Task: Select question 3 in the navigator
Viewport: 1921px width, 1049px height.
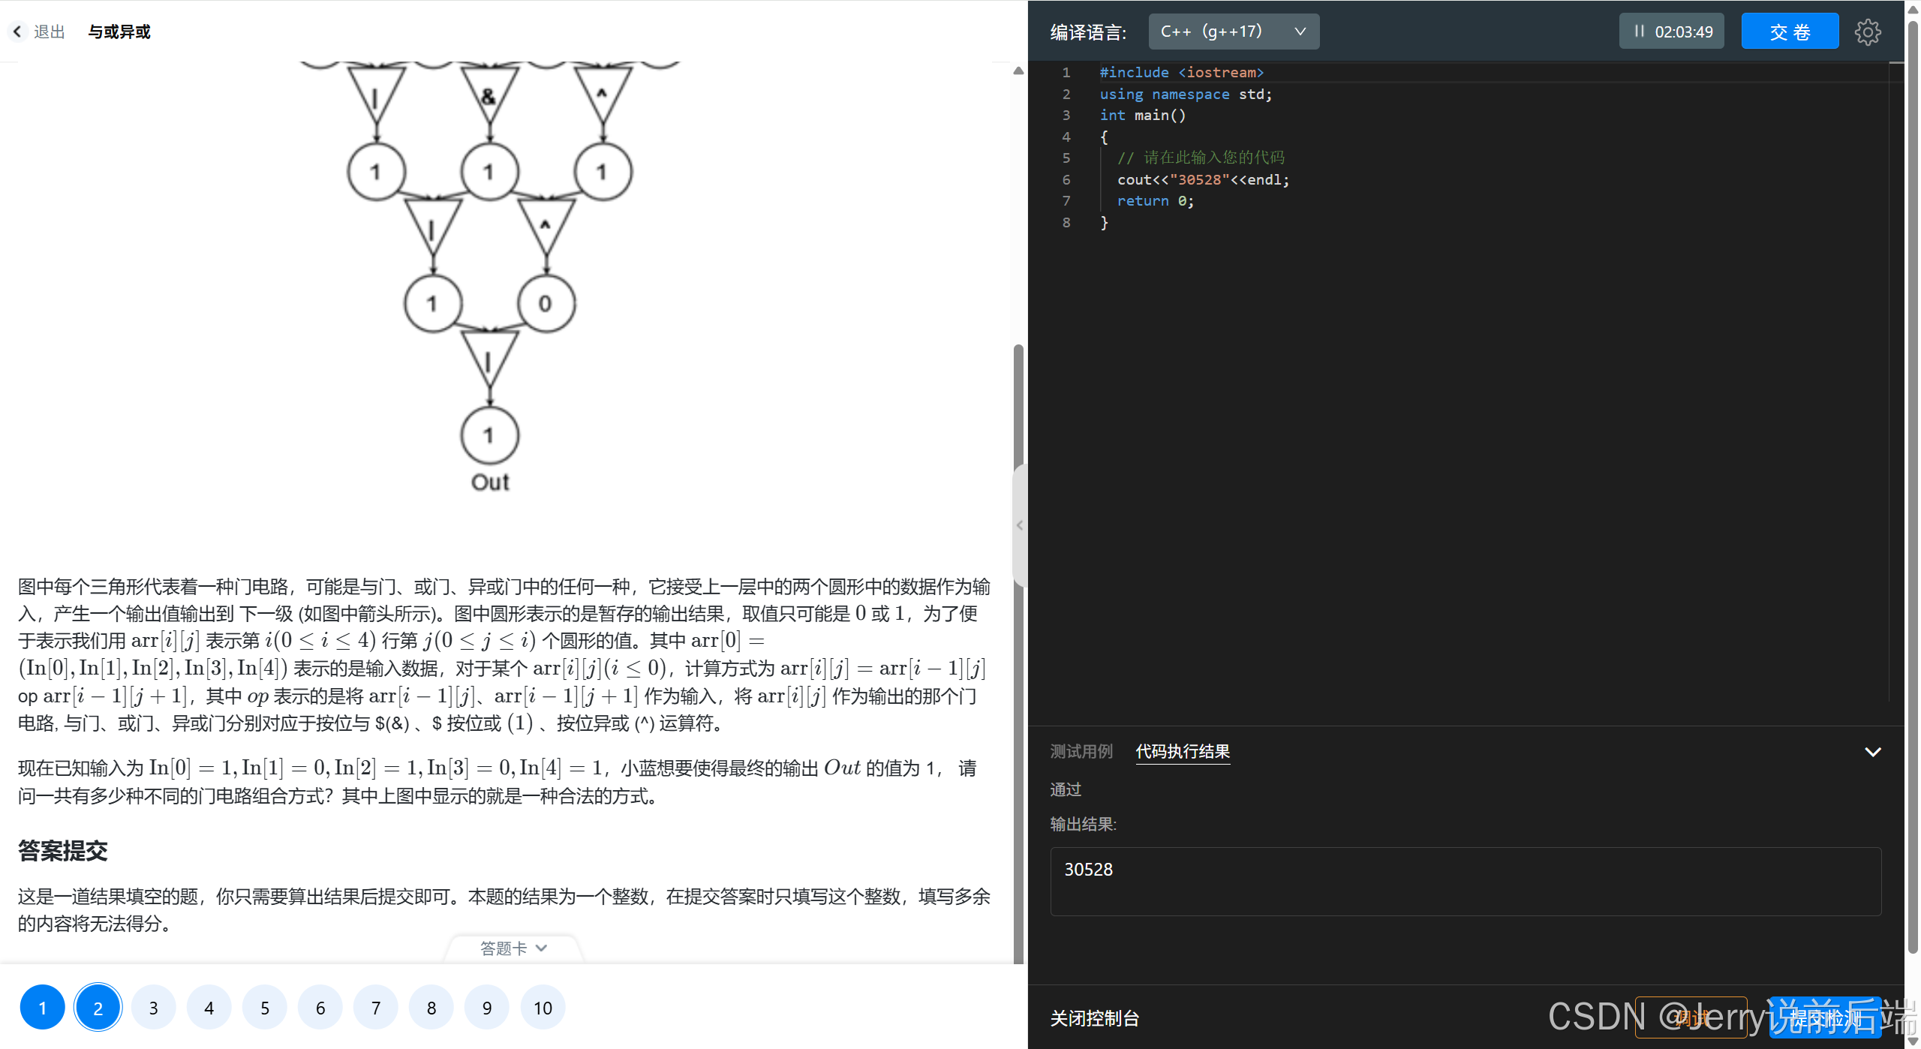Action: [x=153, y=1008]
